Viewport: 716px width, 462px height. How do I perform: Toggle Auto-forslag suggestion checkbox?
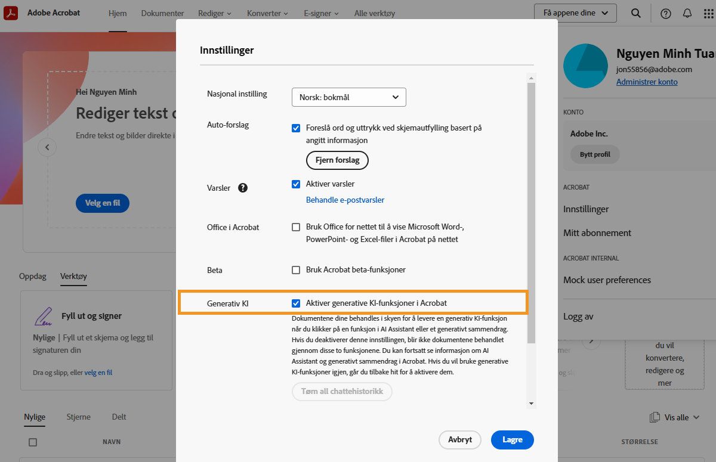tap(296, 128)
